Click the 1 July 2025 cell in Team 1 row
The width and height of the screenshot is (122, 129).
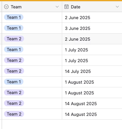pyautogui.click(x=92, y=50)
